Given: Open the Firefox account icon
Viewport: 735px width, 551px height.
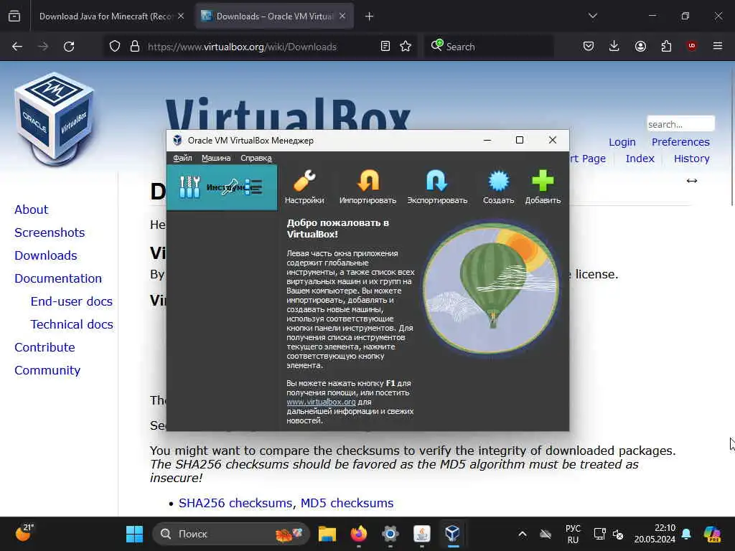Looking at the screenshot, I should 640,47.
